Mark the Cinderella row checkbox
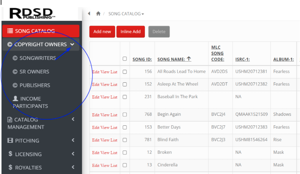This screenshot has height=174, width=300. coord(125,165)
